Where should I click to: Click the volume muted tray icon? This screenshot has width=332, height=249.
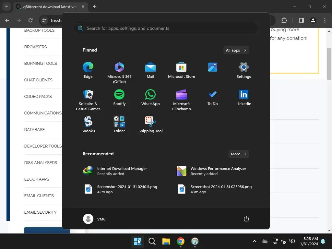pyautogui.click(x=283, y=241)
